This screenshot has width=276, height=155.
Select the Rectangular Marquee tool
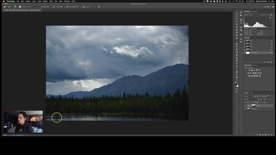237,15
